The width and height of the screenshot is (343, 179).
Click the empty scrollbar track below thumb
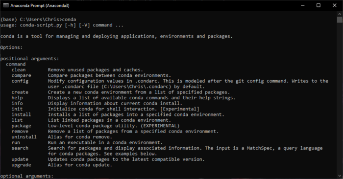[340, 98]
